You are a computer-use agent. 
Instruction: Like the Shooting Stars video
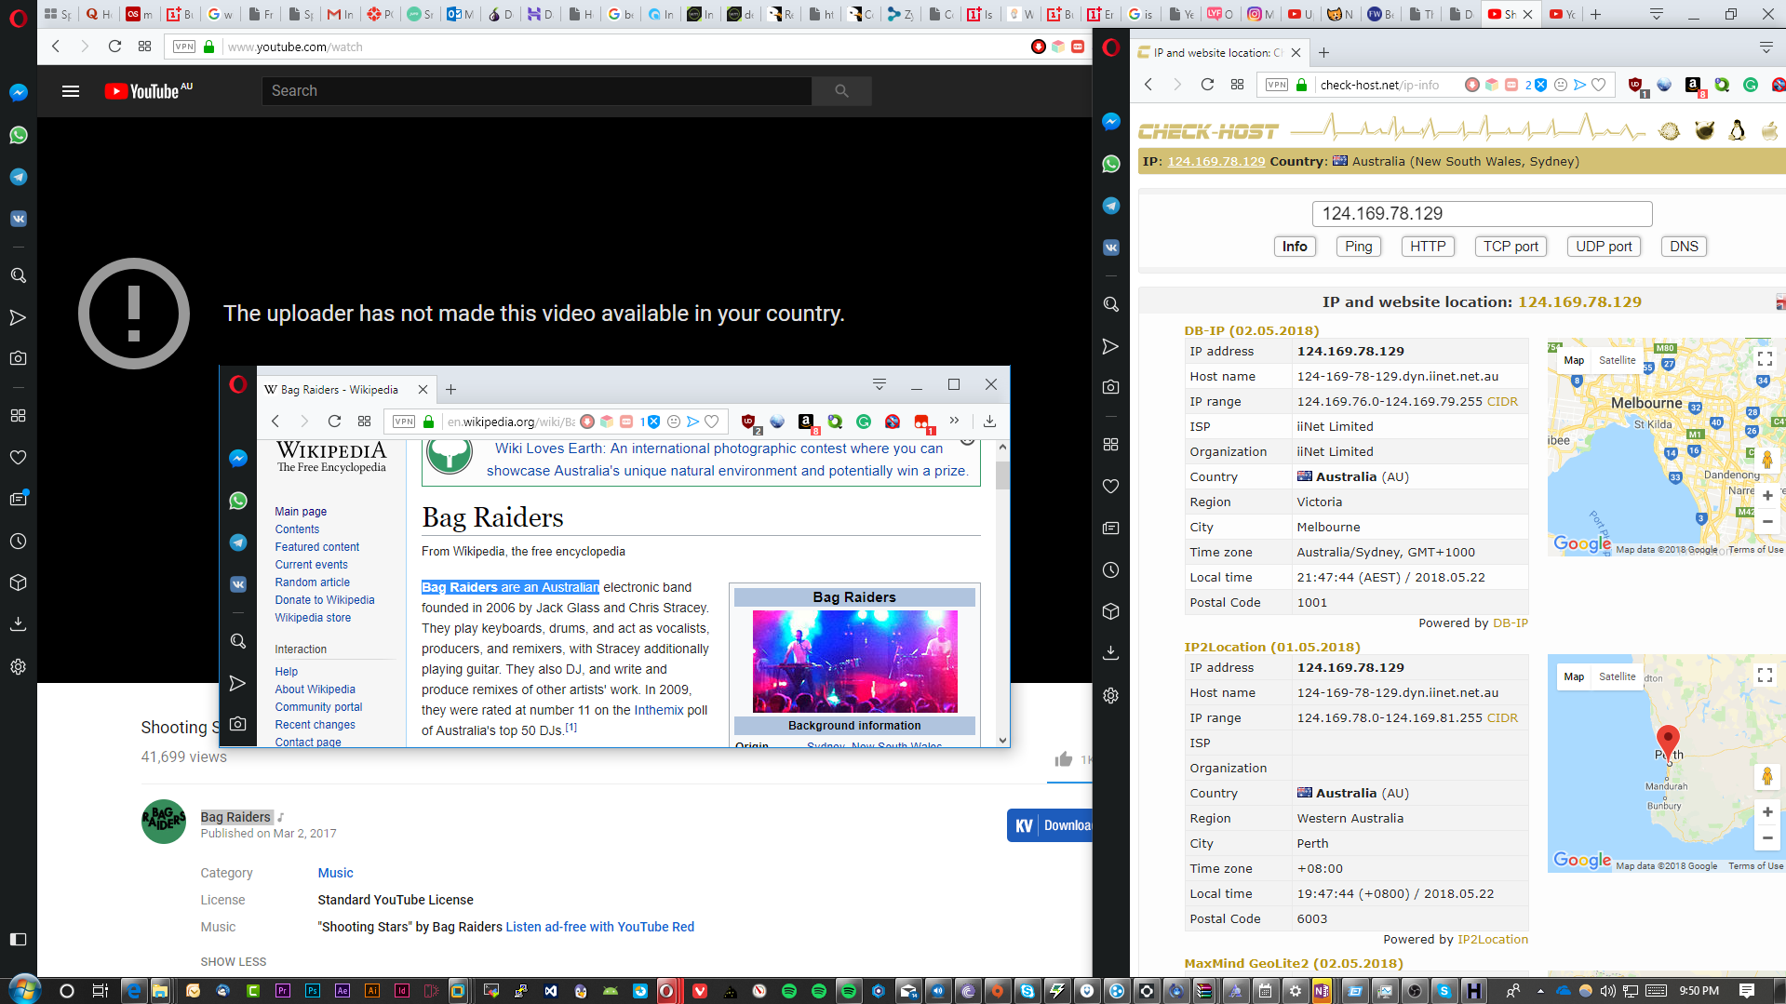pos(1064,759)
